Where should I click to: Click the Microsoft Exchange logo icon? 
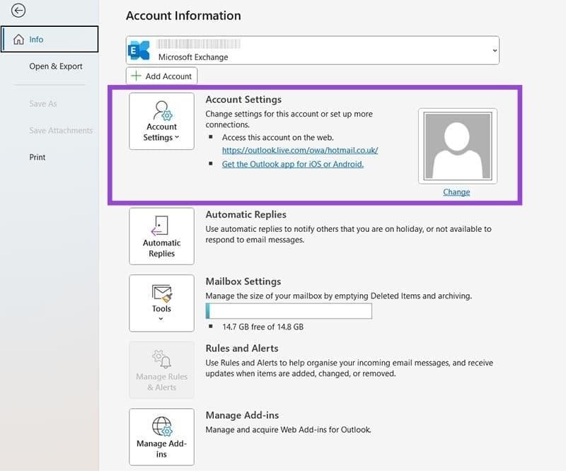tap(139, 51)
